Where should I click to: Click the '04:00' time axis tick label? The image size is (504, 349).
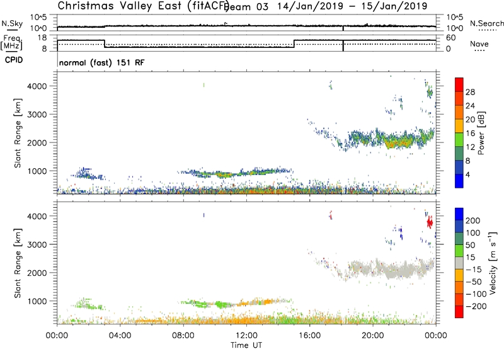click(120, 336)
